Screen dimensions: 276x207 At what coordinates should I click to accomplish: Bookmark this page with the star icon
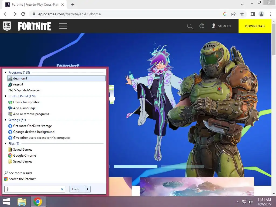coord(242,14)
